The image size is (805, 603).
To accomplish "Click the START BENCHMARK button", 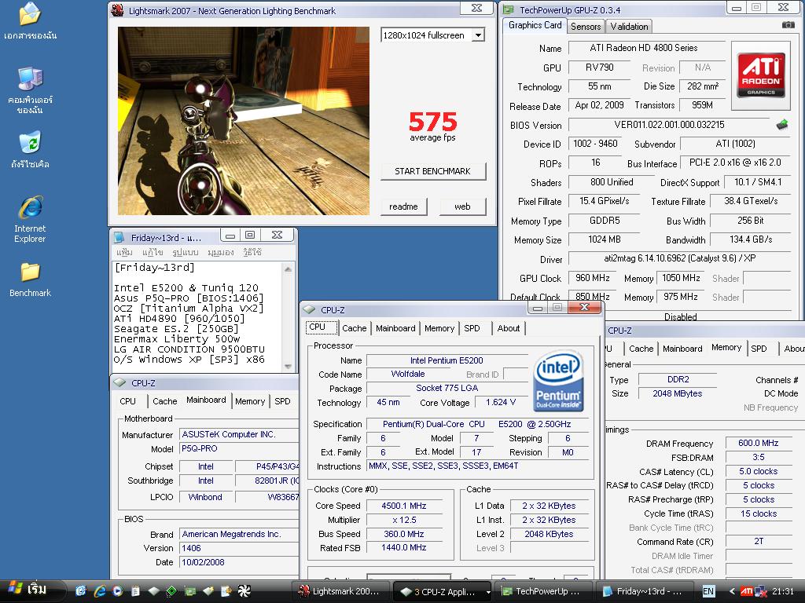I will 433,171.
